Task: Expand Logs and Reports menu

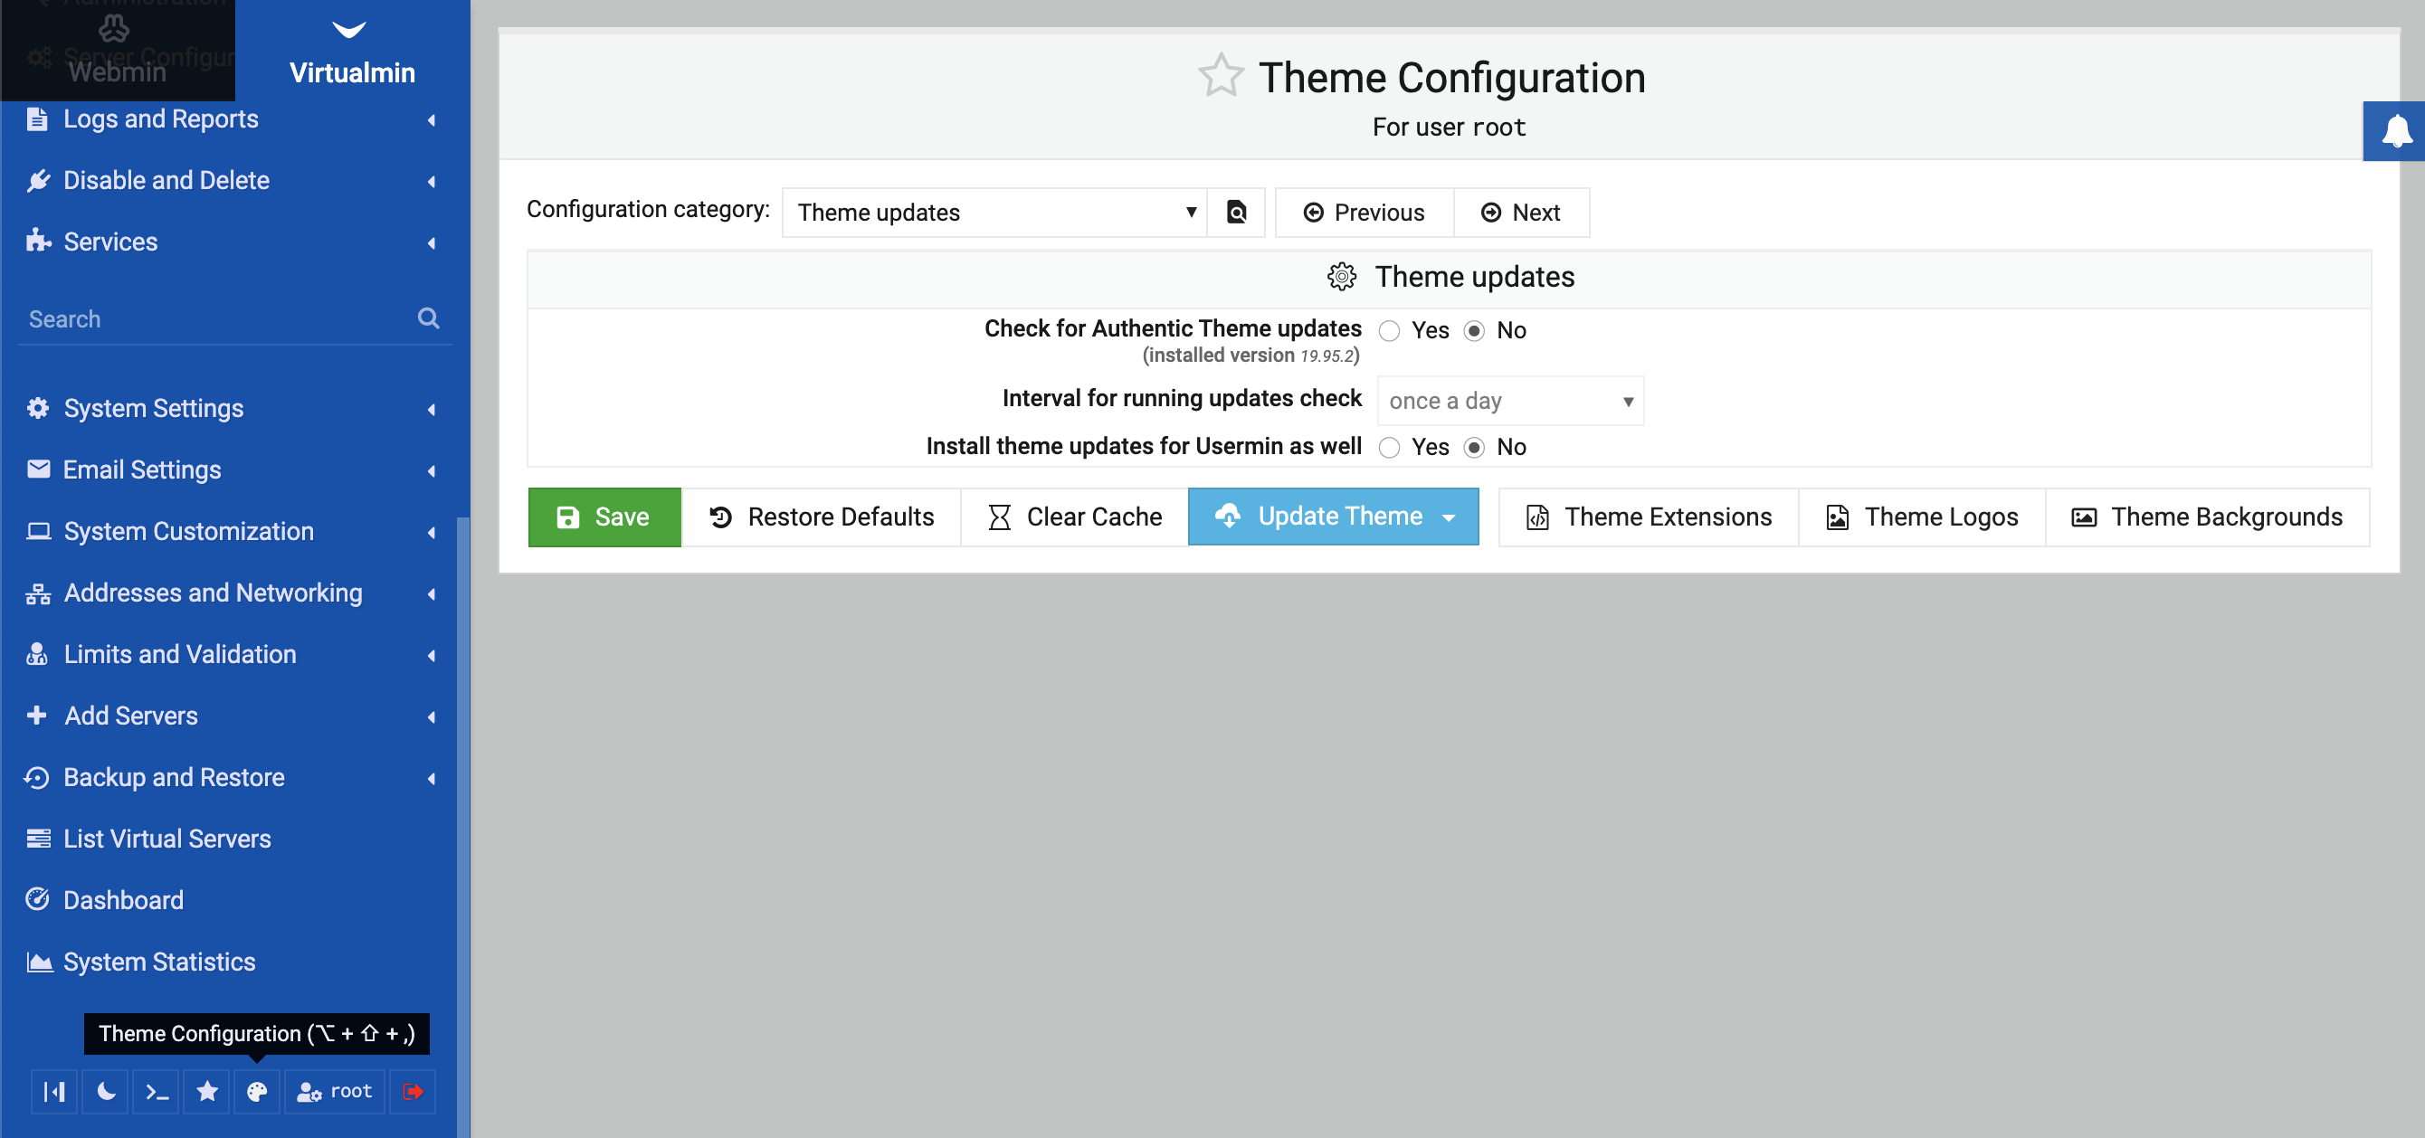Action: click(x=233, y=119)
